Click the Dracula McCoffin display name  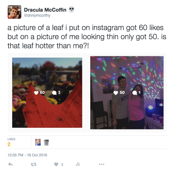45,10
